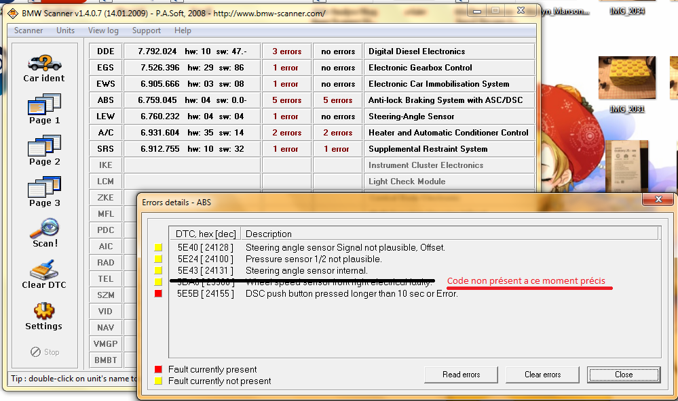Screen dimensions: 678x401
Task: Click Clear errors button
Action: [x=543, y=375]
